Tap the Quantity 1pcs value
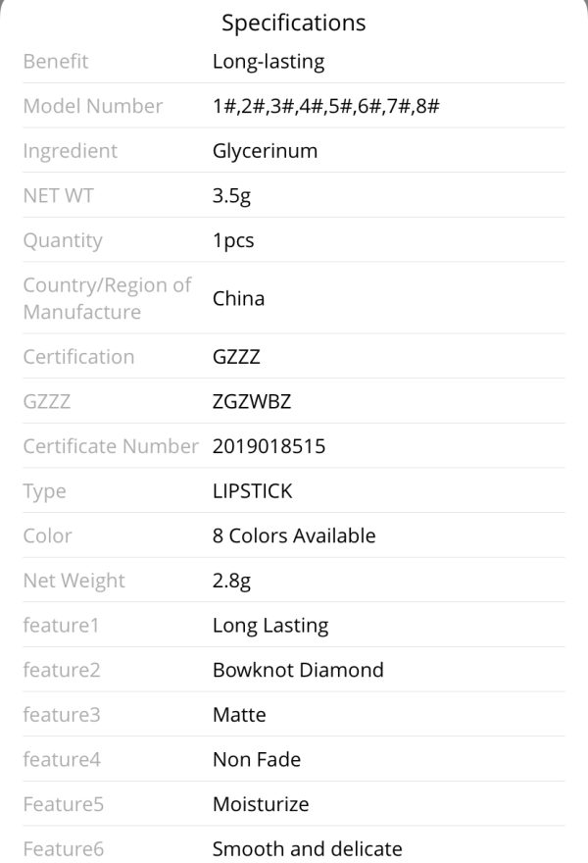The width and height of the screenshot is (588, 863). 233,240
